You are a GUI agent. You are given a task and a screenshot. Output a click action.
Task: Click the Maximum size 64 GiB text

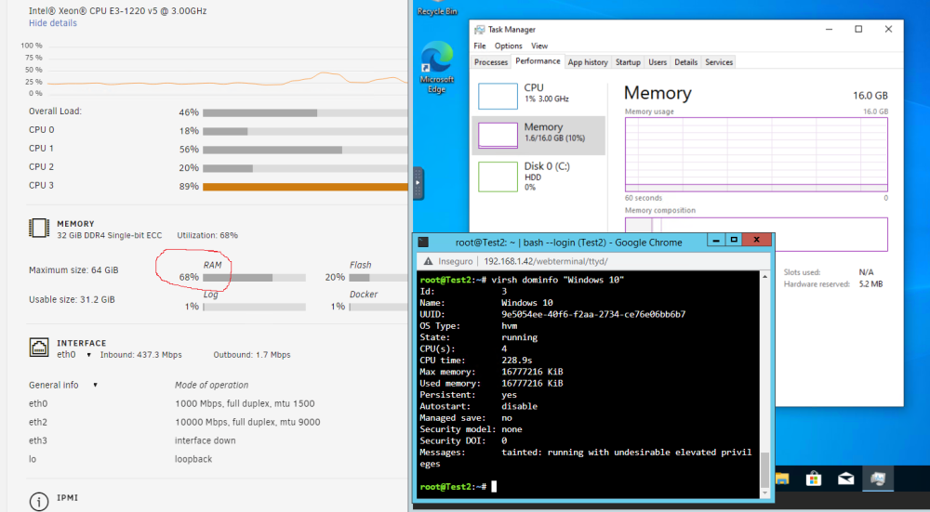click(73, 270)
